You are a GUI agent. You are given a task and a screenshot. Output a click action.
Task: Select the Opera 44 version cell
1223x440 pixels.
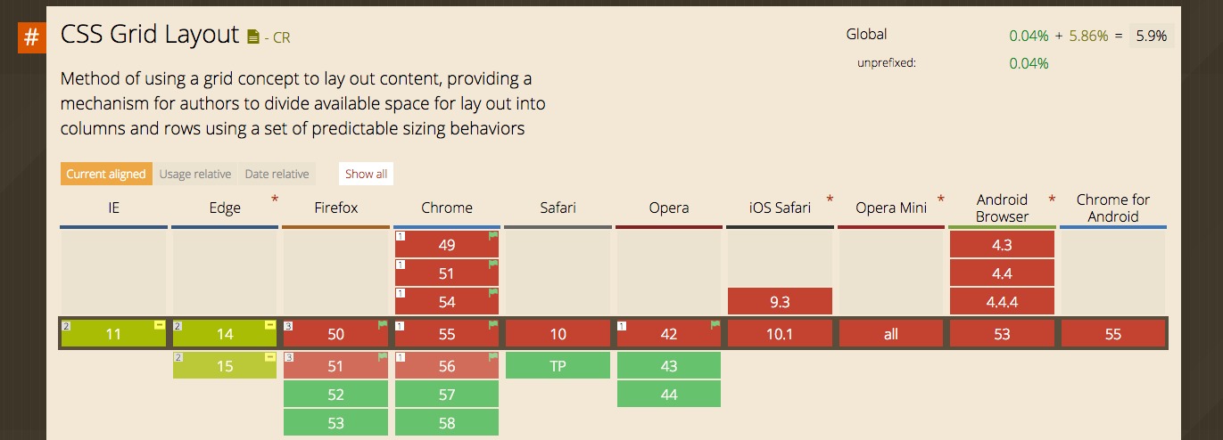coord(669,394)
